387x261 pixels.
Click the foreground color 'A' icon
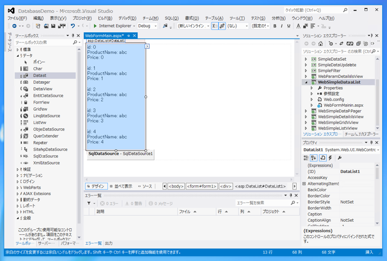coord(298,26)
